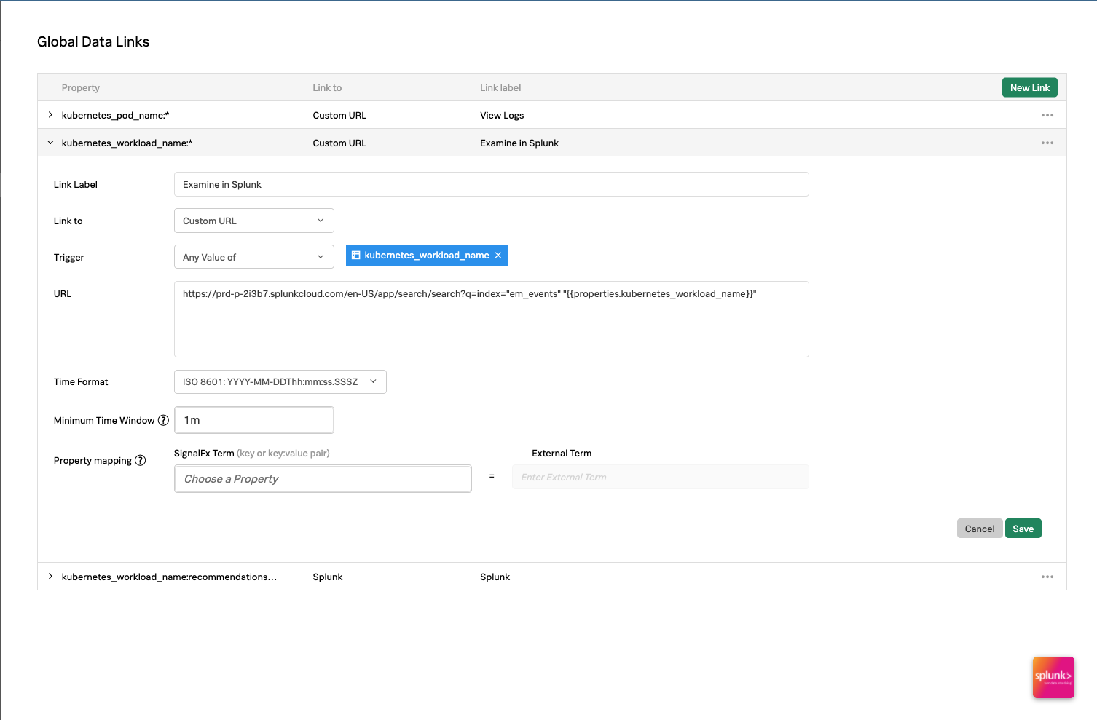The height and width of the screenshot is (720, 1097).
Task: Remove kubernetes_workload_name trigger tag
Action: point(498,256)
